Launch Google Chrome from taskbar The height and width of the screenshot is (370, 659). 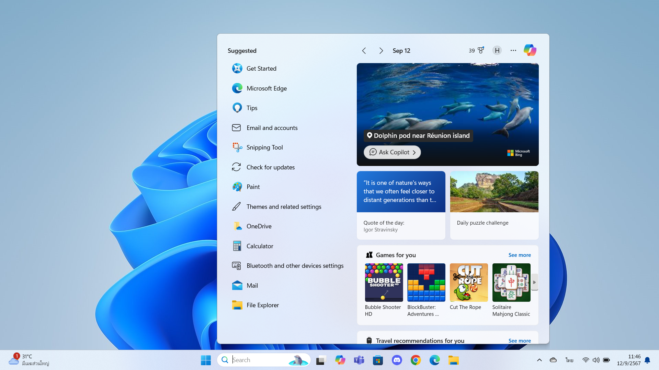(x=416, y=360)
